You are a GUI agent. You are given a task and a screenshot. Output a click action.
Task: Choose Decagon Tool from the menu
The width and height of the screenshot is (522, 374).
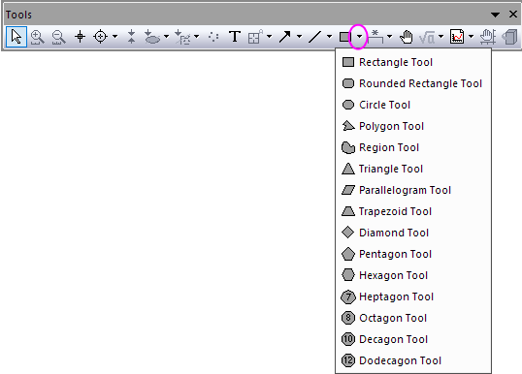(413, 339)
